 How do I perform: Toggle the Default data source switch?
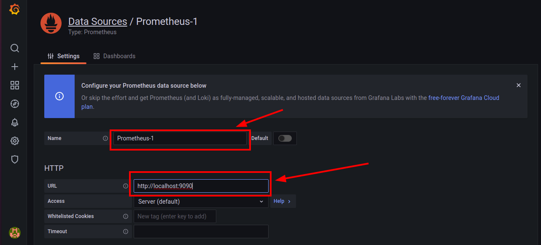click(285, 138)
